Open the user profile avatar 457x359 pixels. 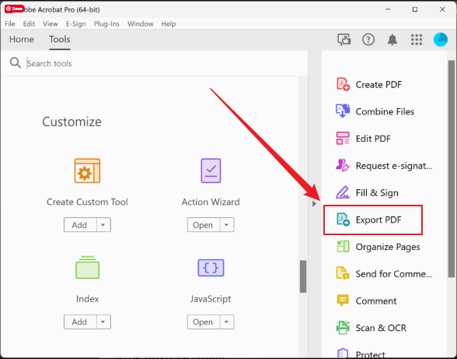(441, 40)
